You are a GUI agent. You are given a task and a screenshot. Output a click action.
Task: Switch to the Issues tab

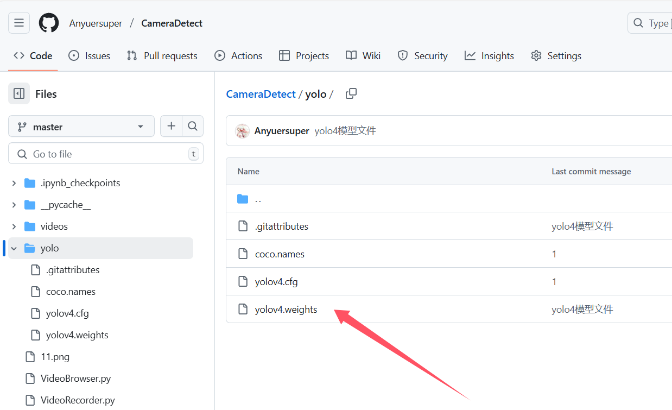coord(90,55)
